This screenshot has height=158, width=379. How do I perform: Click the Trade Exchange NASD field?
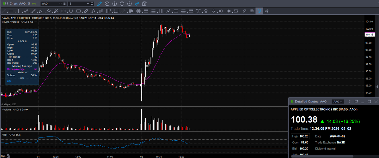[330, 142]
